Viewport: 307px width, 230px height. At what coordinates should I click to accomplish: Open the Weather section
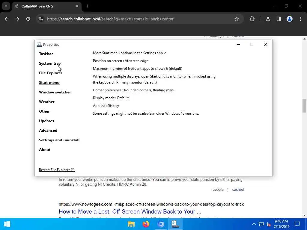46,102
